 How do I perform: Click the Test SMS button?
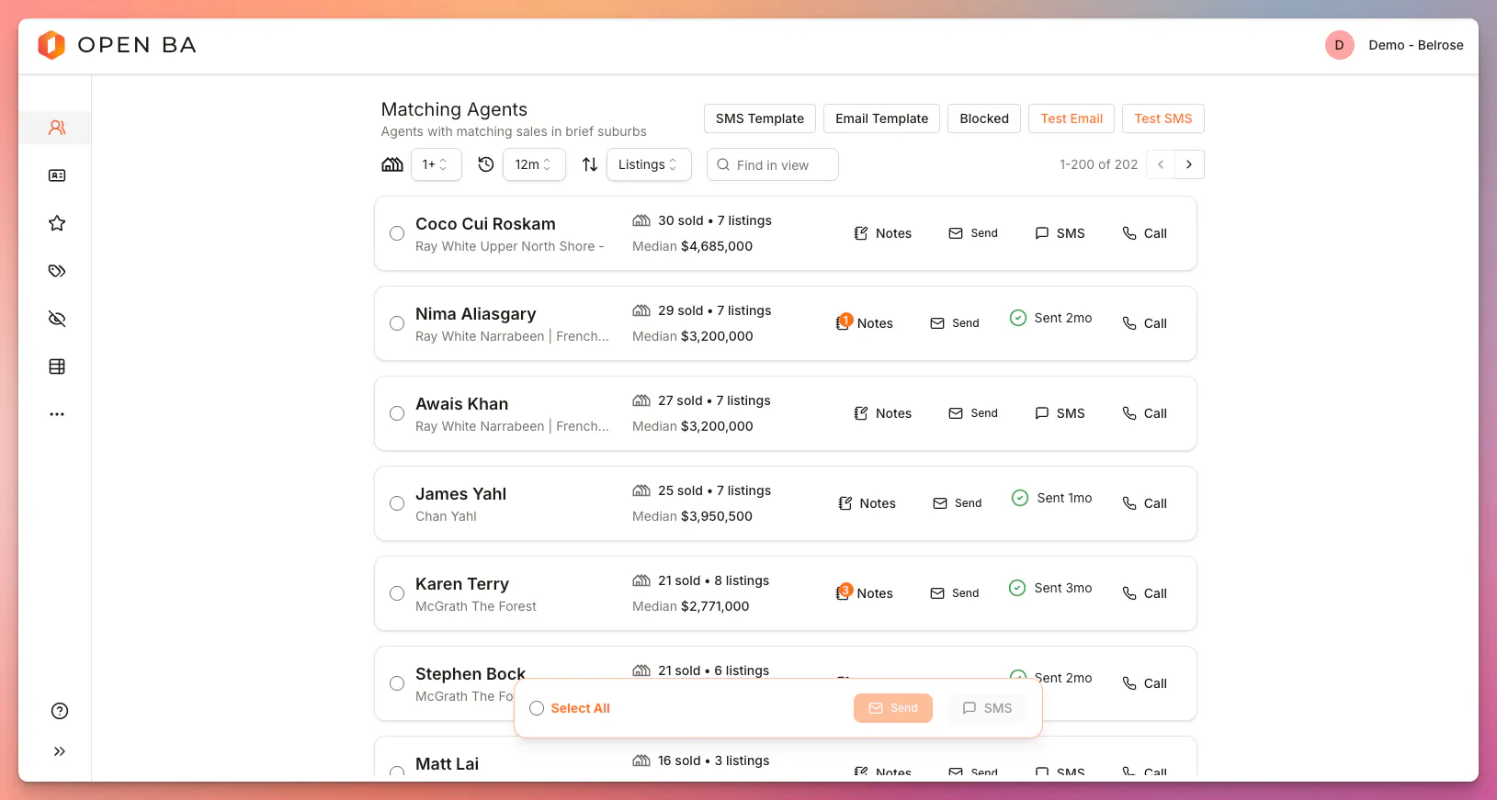1163,118
